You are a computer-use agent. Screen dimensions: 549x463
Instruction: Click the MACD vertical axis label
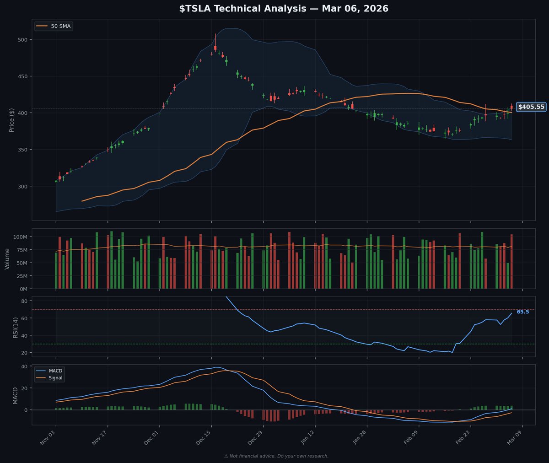pos(15,395)
